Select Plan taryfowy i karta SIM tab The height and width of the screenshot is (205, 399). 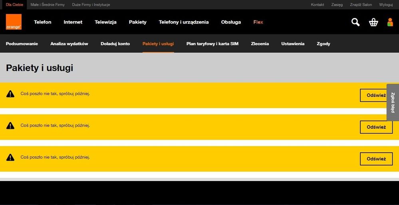(212, 44)
